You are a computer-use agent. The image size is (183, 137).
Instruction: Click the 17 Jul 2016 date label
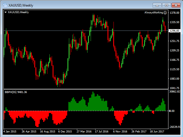(x=102, y=132)
